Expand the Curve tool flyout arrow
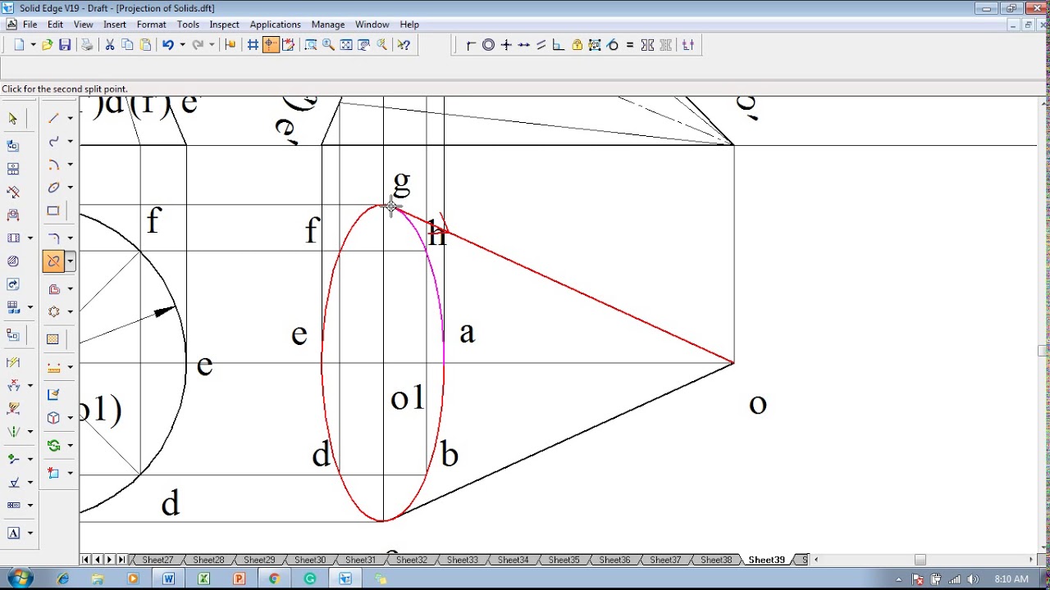The height and width of the screenshot is (590, 1050). (x=70, y=142)
